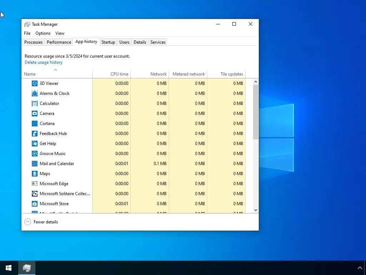
Task: Select the Groove Music row name
Action: click(53, 154)
